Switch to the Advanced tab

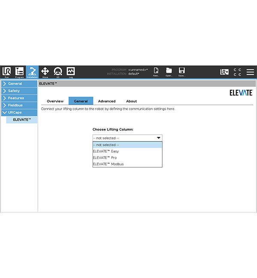(107, 101)
